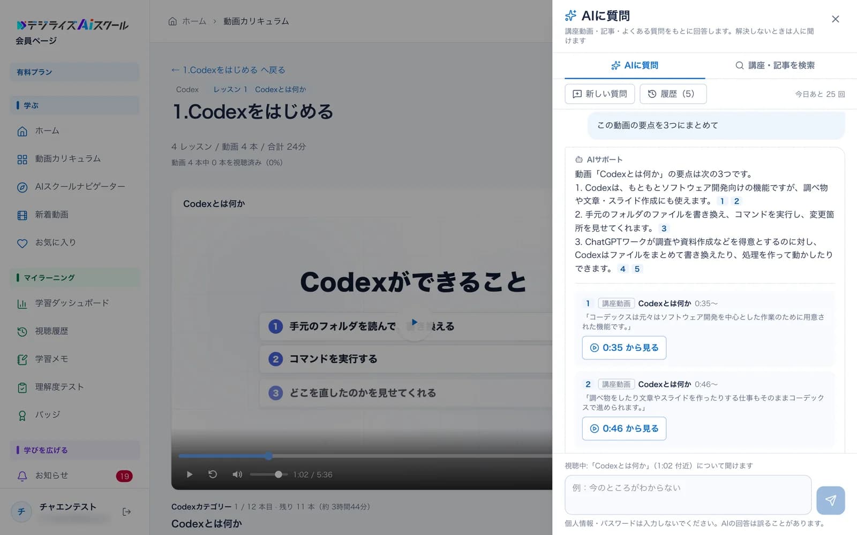Click the logout icon beside チャエンテスト
The width and height of the screenshot is (857, 535).
pyautogui.click(x=127, y=512)
